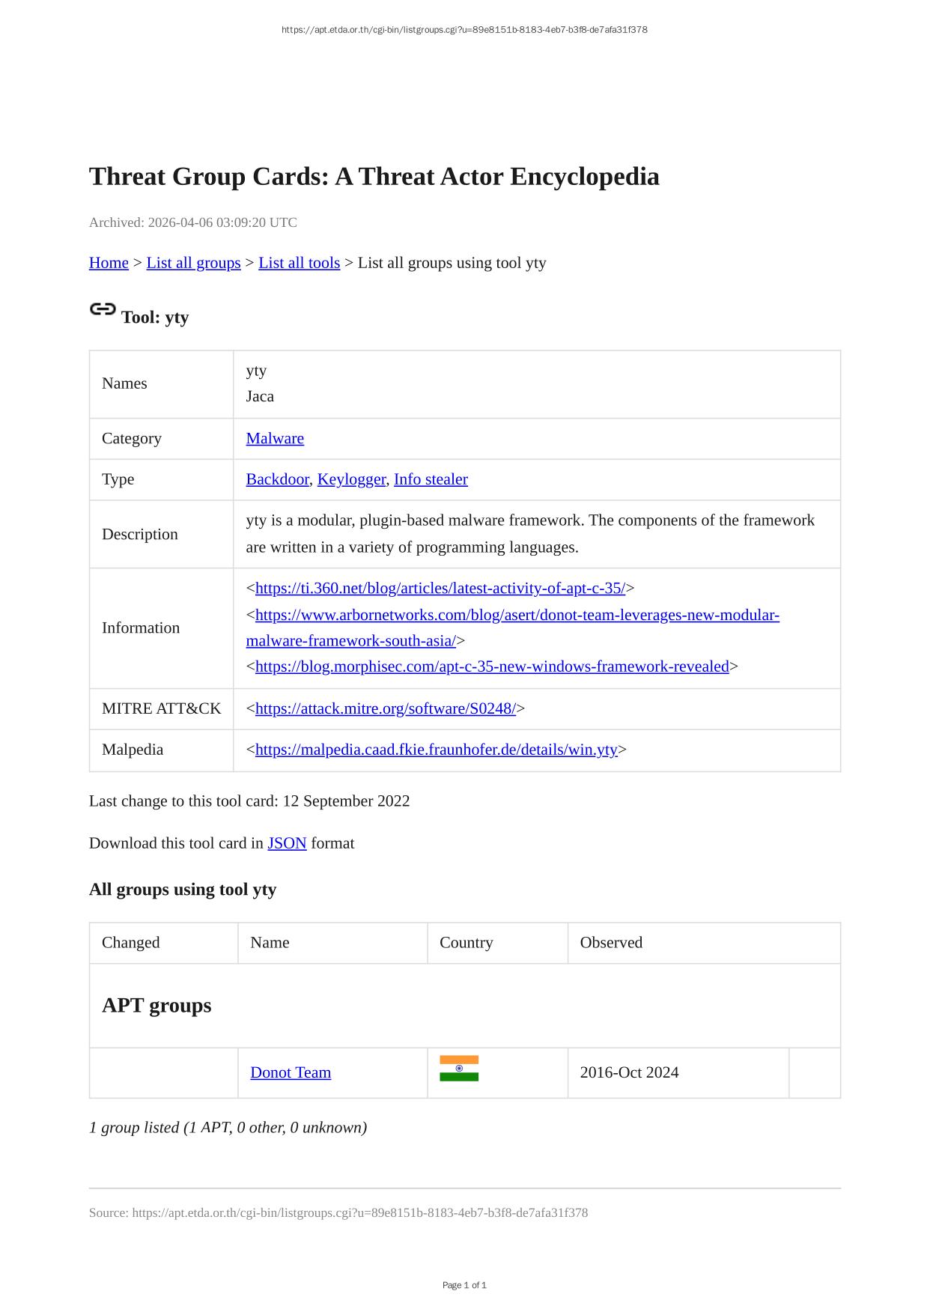
Task: Open the Malpedia win.yty link
Action: 436,750
